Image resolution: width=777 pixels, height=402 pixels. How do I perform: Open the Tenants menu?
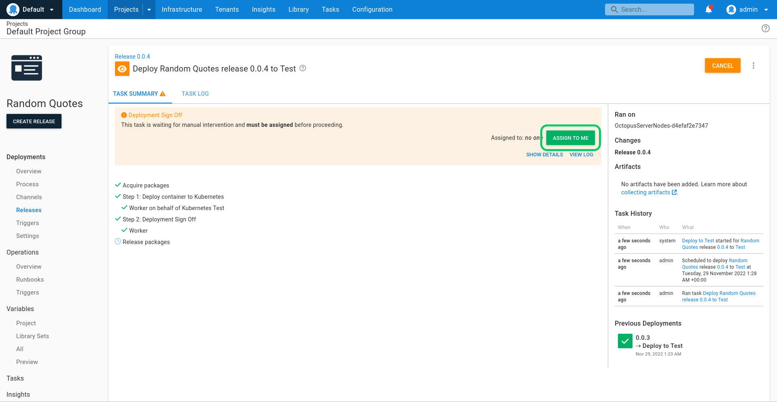[227, 9]
